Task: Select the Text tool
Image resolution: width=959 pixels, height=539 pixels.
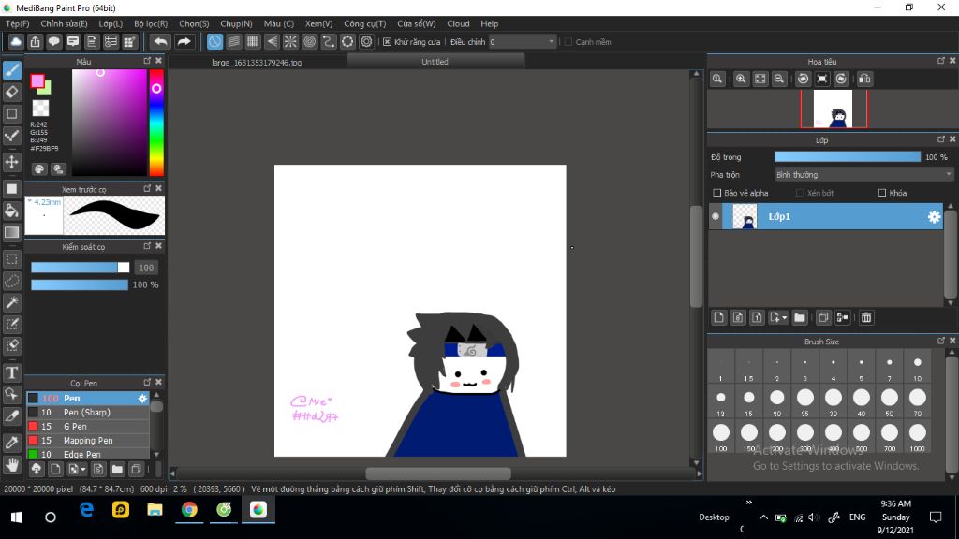Action: [x=12, y=372]
